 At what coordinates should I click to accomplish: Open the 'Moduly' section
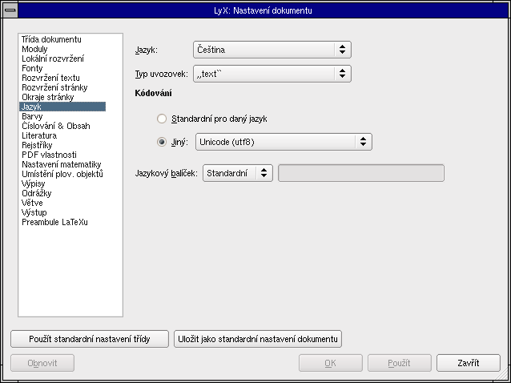tap(34, 49)
